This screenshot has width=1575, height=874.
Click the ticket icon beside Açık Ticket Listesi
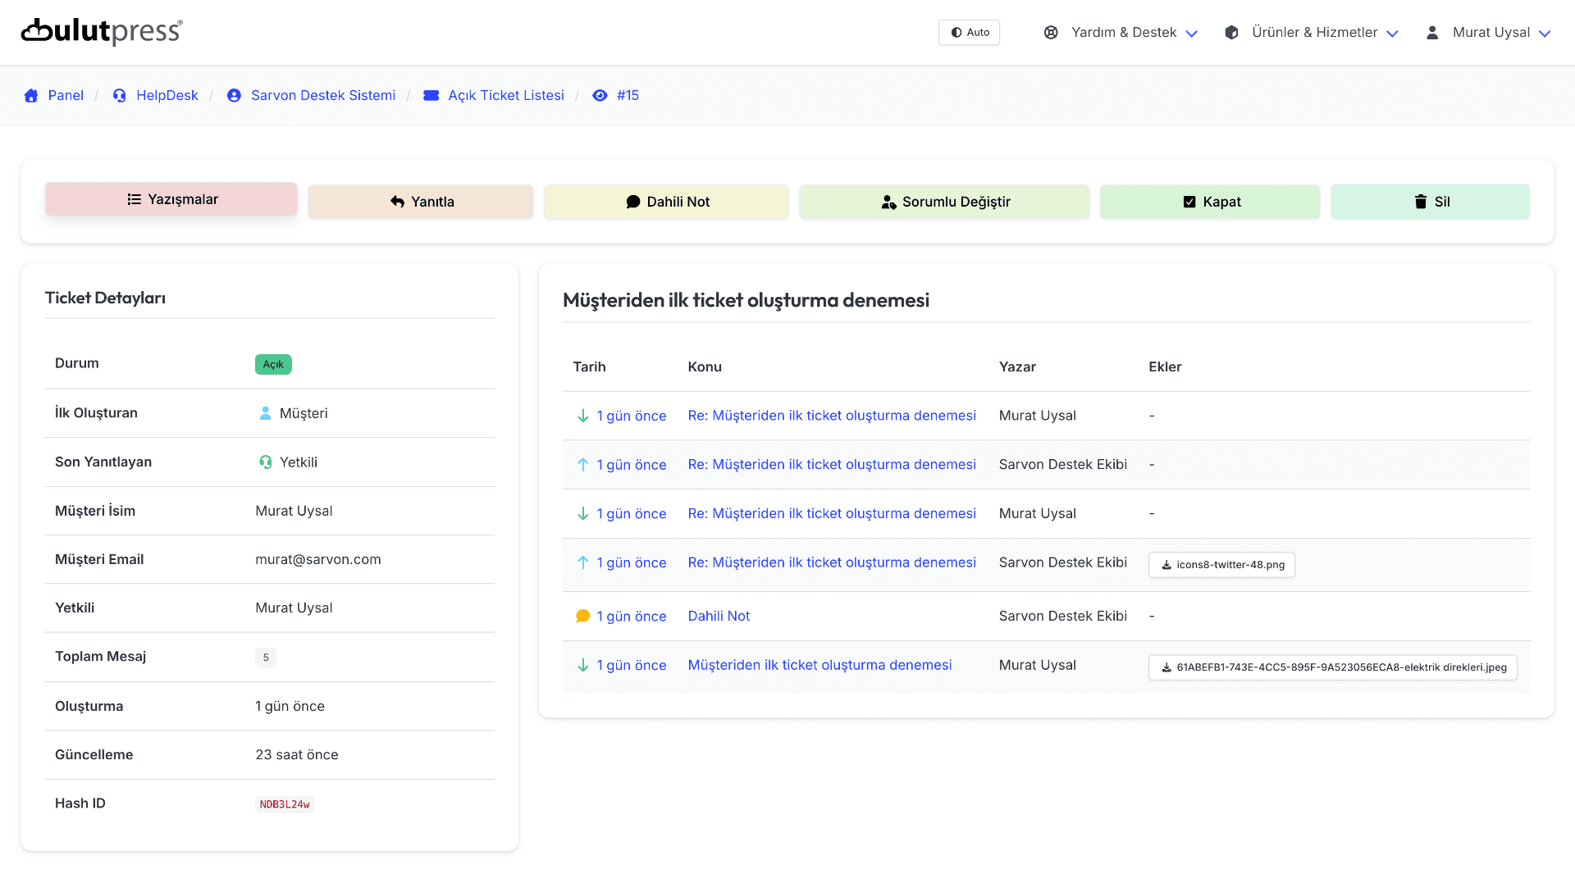pyautogui.click(x=431, y=96)
